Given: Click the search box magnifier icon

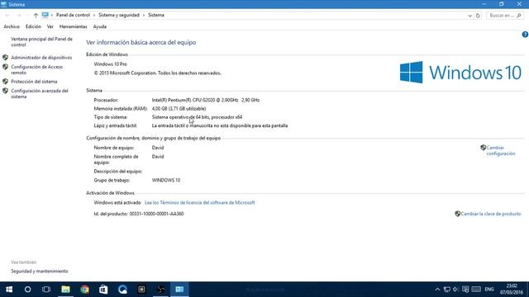Looking at the screenshot, I should coord(519,16).
